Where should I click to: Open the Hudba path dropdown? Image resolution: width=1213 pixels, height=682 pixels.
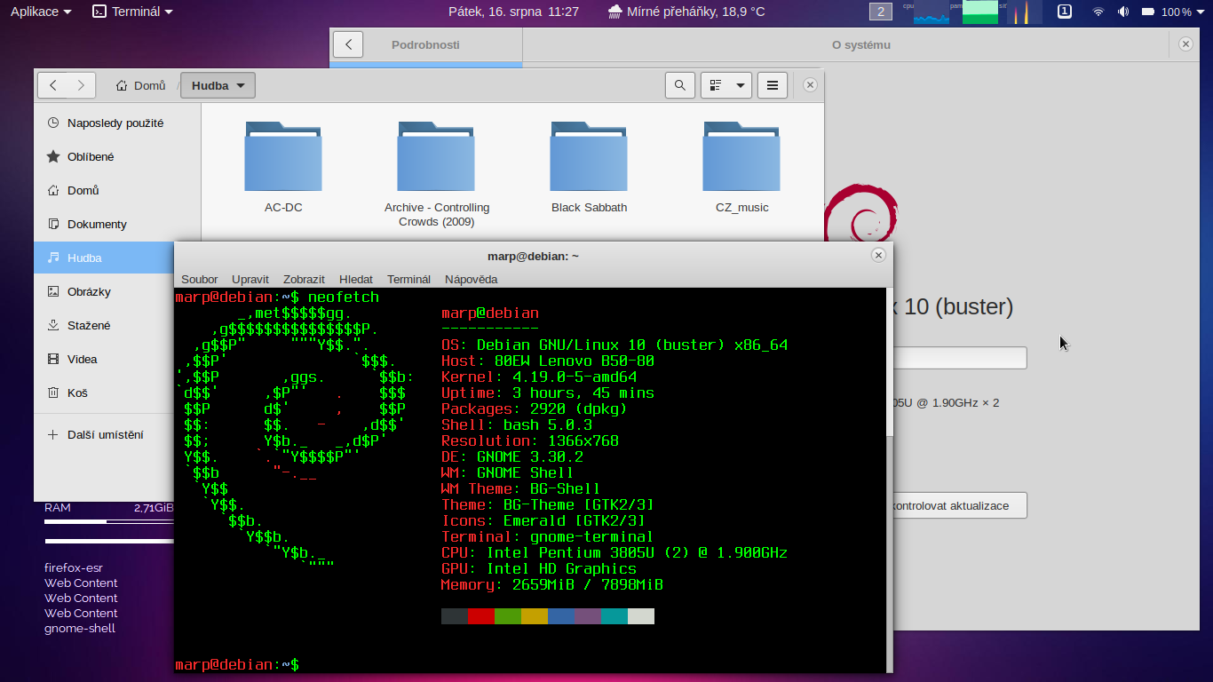pos(218,85)
